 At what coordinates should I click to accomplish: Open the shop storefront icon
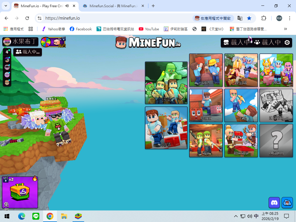(226, 42)
